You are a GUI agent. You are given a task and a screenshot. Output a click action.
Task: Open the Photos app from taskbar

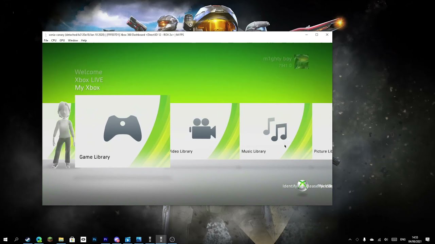click(x=139, y=240)
